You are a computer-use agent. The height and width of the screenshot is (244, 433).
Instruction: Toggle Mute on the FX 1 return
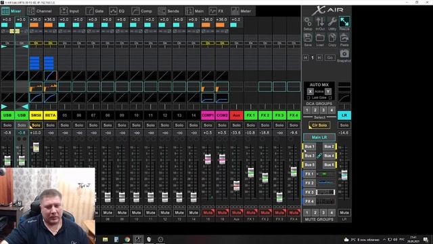coord(251,213)
